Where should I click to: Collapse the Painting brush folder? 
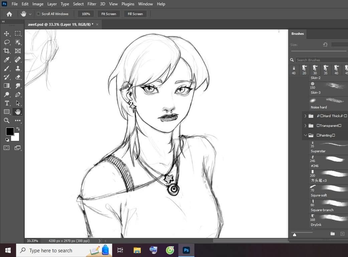click(x=305, y=135)
